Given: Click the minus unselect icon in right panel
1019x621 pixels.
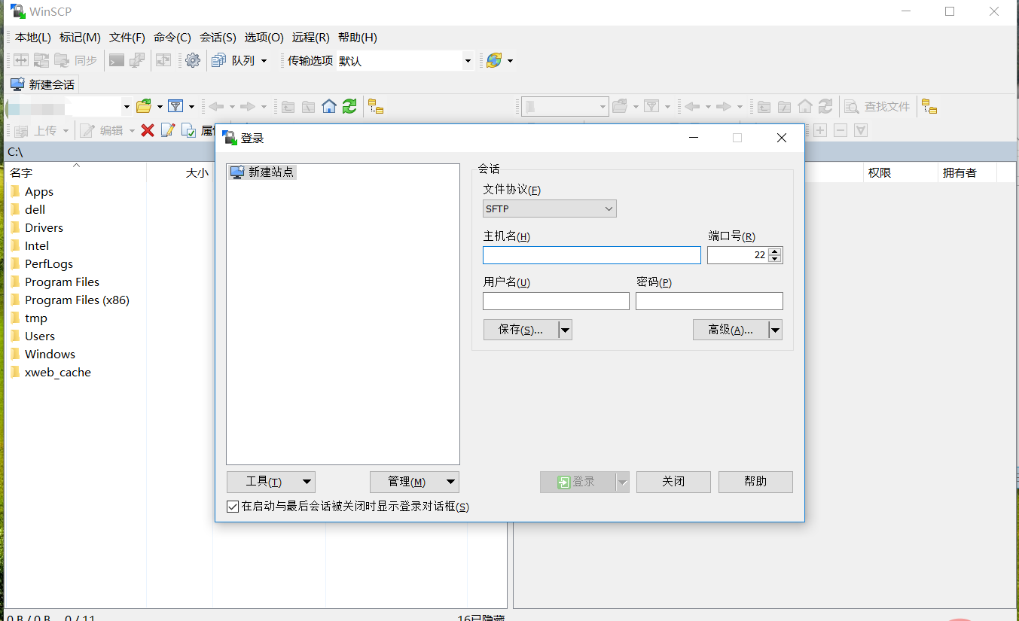Looking at the screenshot, I should coord(841,130).
